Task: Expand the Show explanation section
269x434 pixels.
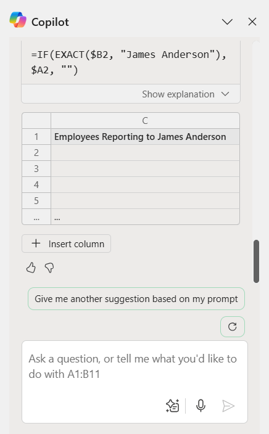Action: 186,94
